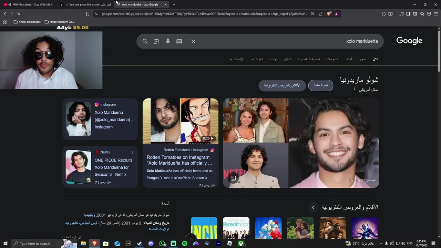Switch to the 'ace one piece live action' tab
The image size is (441, 248).
(86, 4)
